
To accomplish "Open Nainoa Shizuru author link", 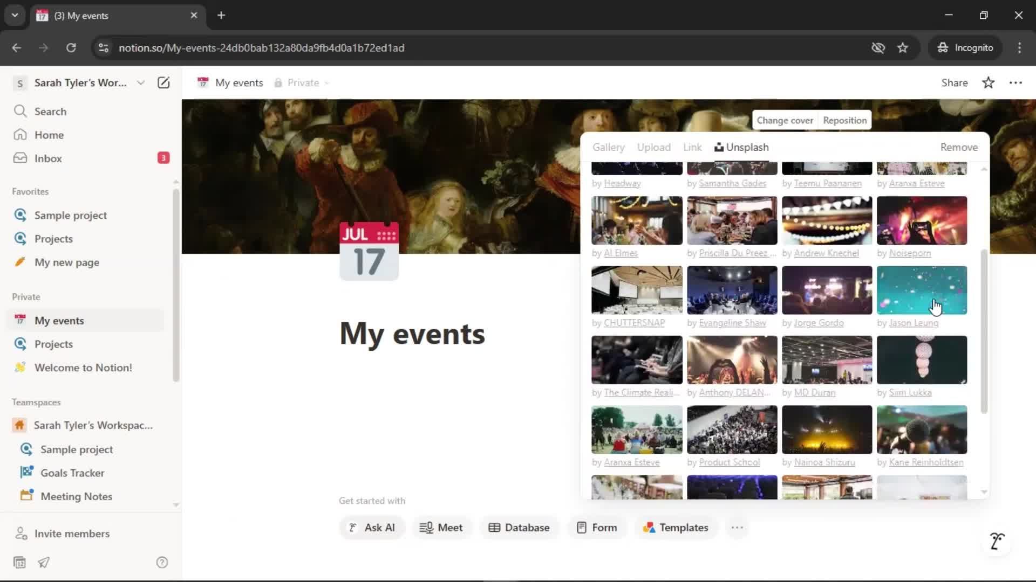I will click(x=824, y=462).
